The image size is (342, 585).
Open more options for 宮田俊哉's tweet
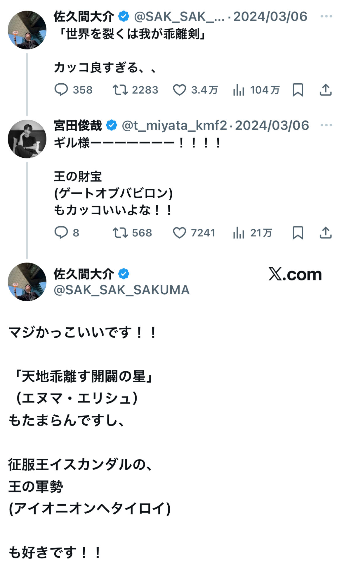(326, 125)
